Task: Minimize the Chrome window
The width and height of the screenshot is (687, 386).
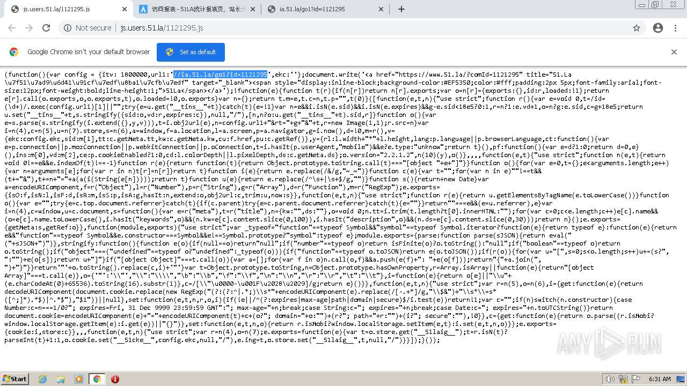Action: click(x=641, y=4)
